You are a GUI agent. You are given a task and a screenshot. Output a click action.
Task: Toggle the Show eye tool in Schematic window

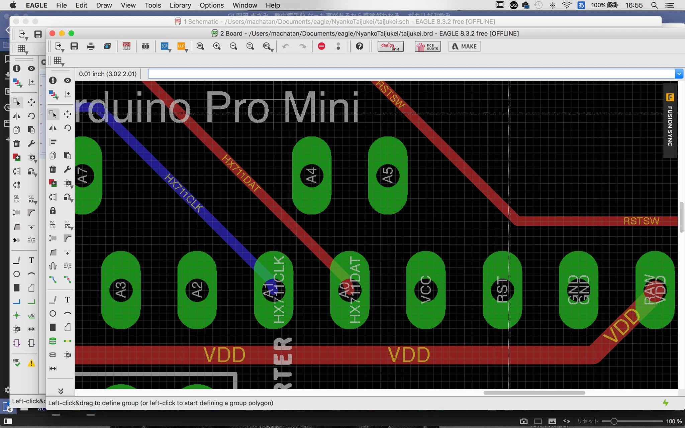click(x=31, y=69)
